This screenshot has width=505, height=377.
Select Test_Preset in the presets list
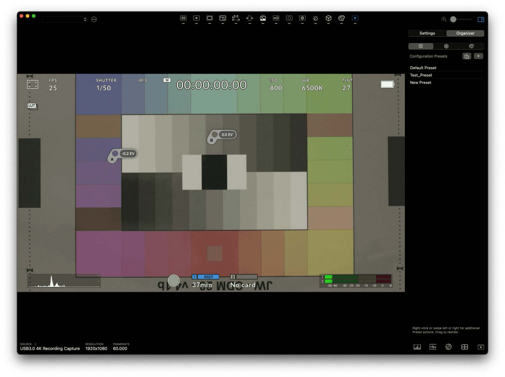(421, 75)
